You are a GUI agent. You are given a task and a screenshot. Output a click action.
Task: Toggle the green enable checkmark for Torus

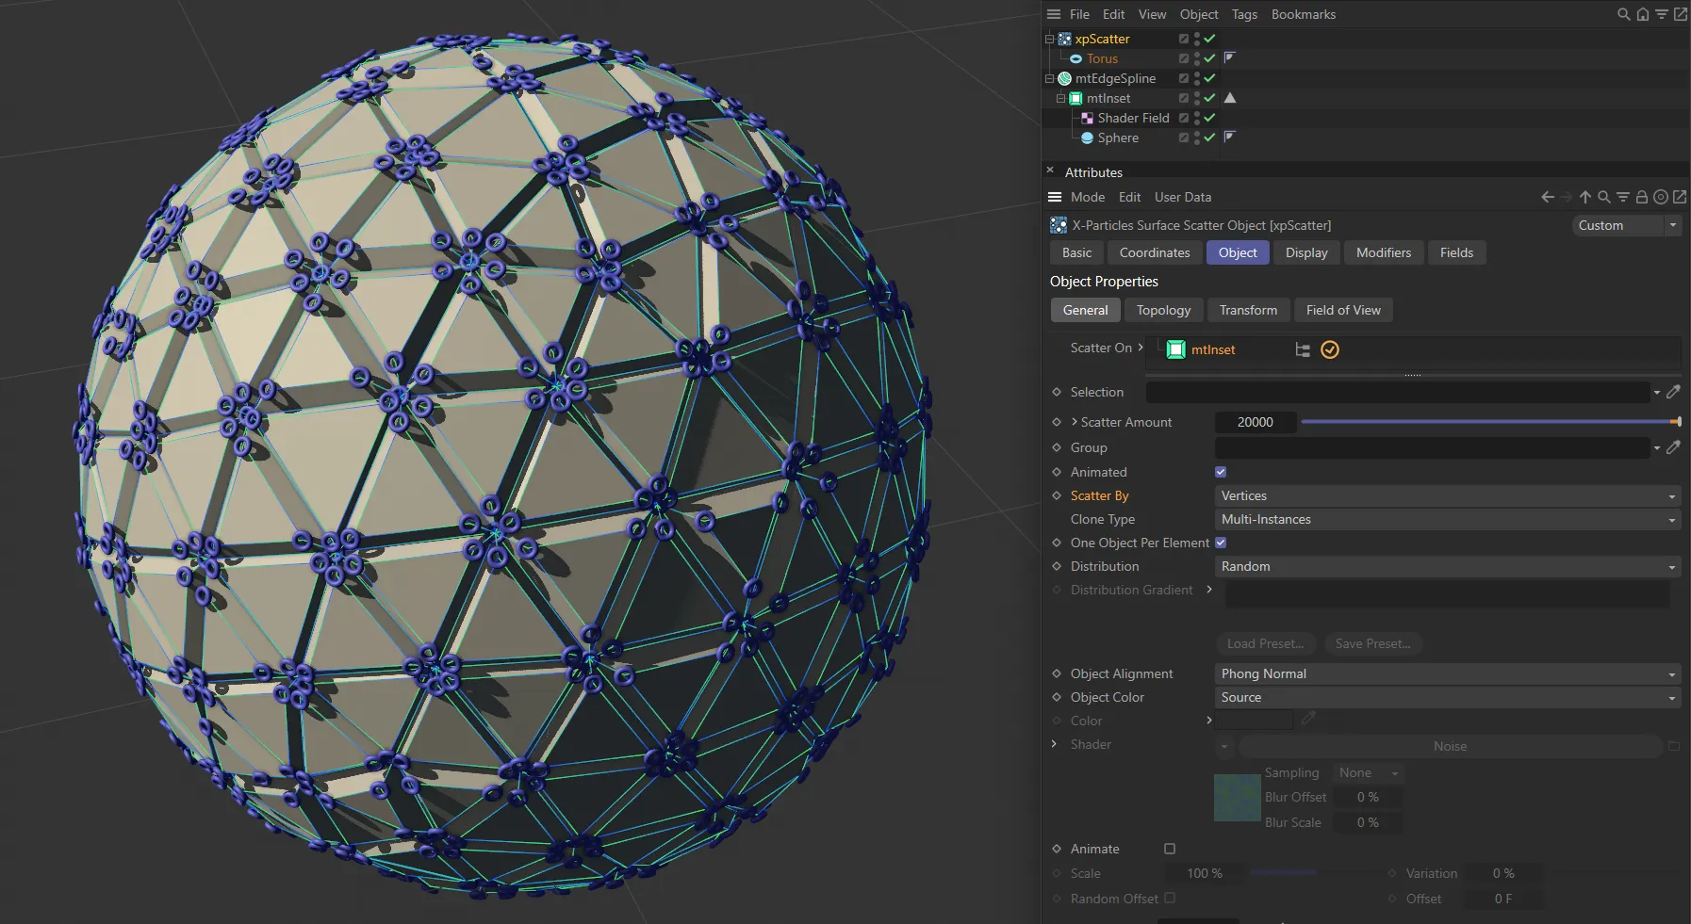pyautogui.click(x=1209, y=58)
